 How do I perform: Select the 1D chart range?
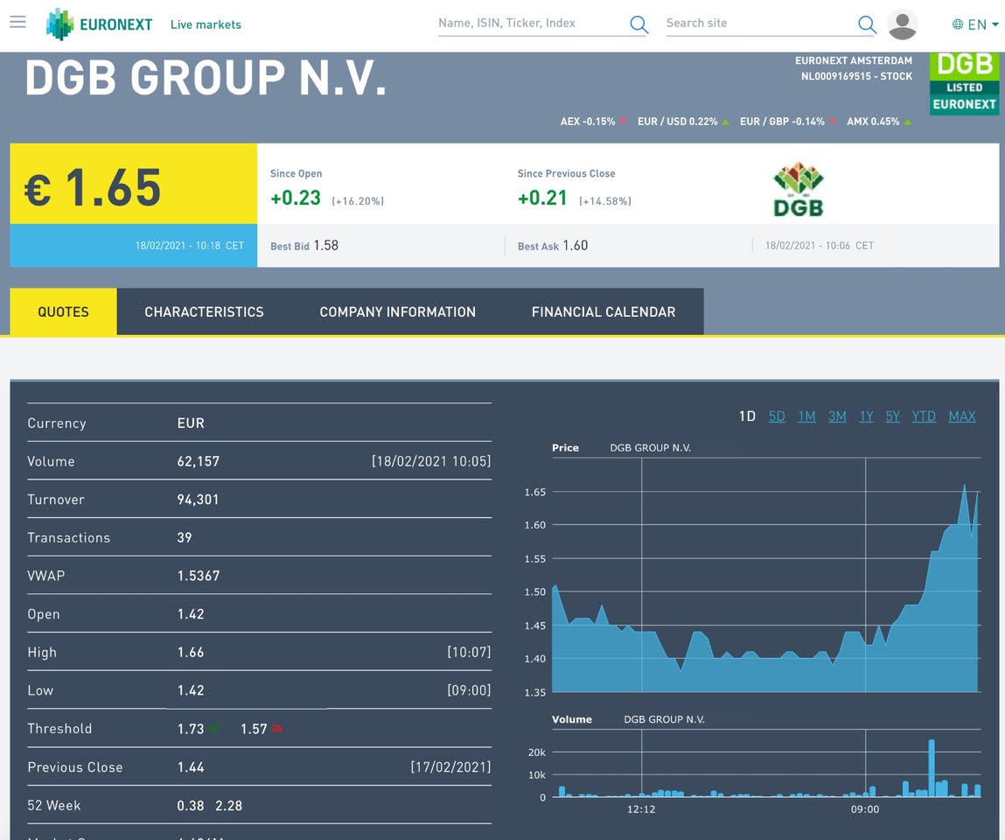pyautogui.click(x=747, y=416)
